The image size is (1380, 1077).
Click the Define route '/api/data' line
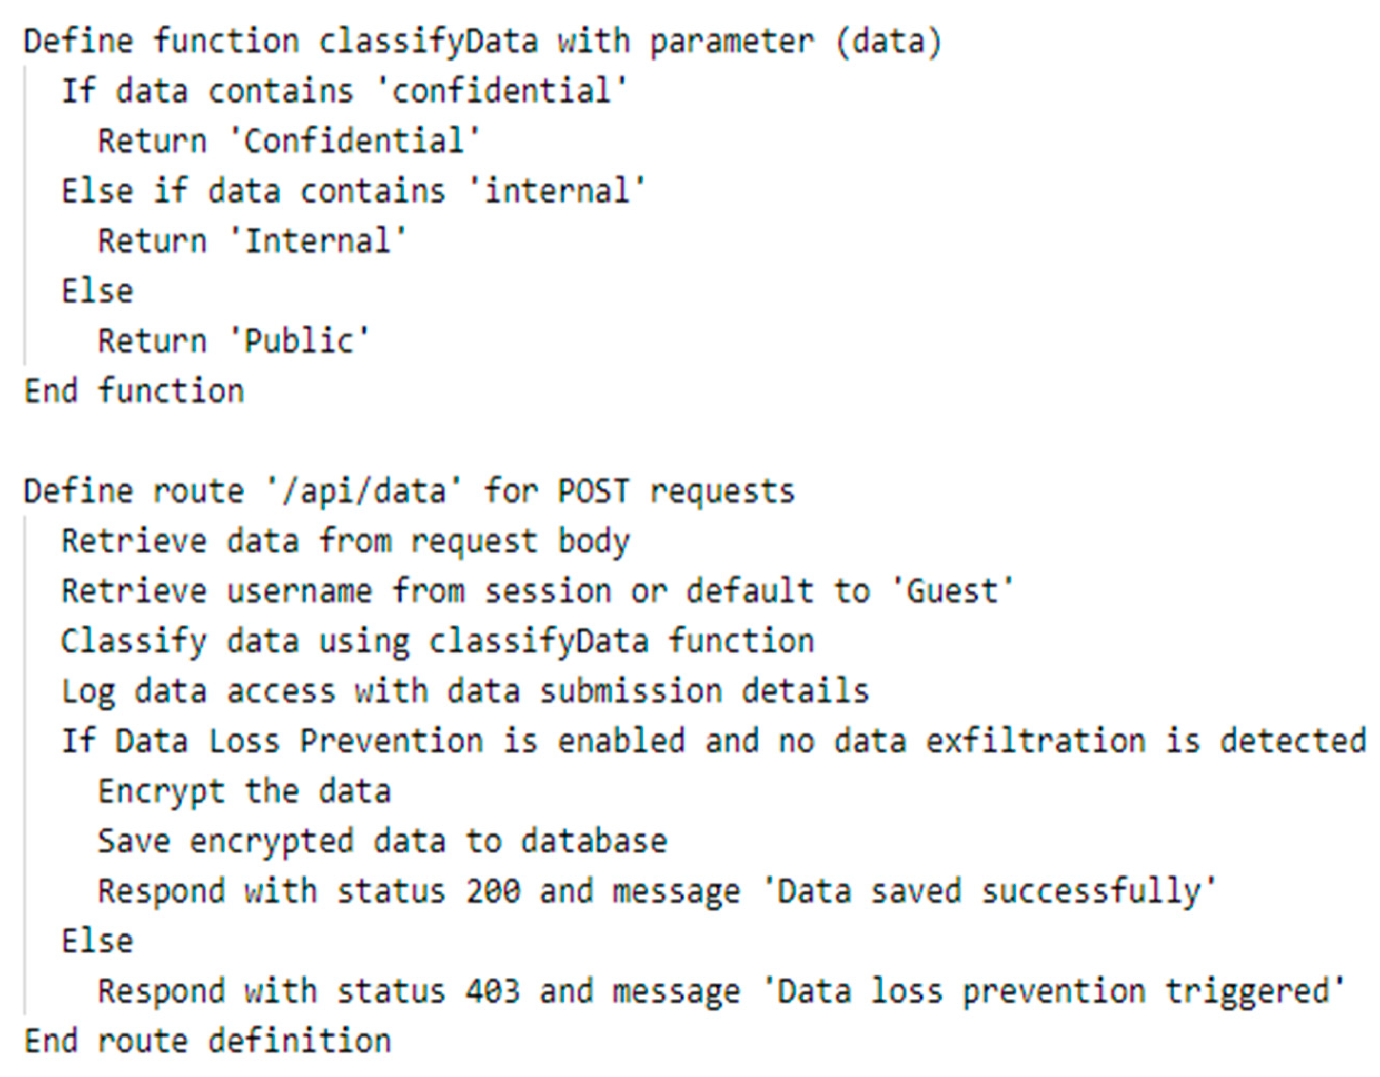coord(409,491)
